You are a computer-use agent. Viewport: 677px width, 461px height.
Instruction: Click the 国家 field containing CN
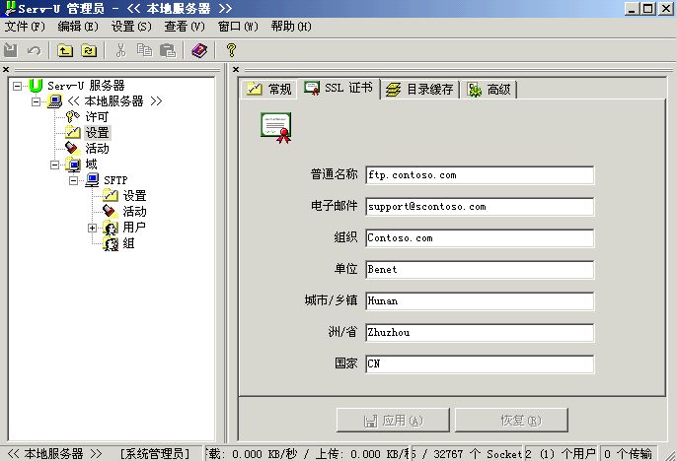480,364
